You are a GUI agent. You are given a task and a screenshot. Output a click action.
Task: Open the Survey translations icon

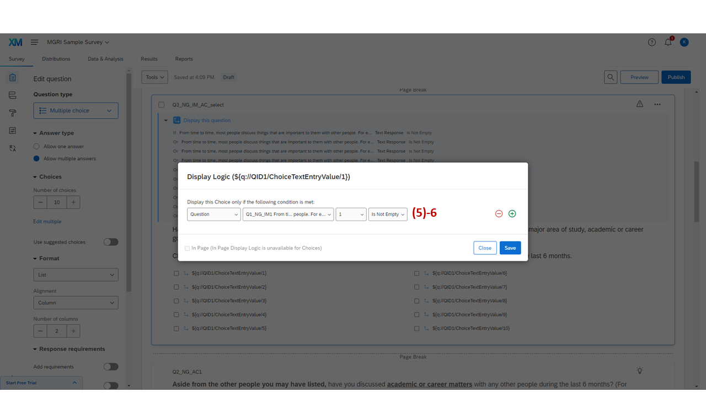click(12, 148)
